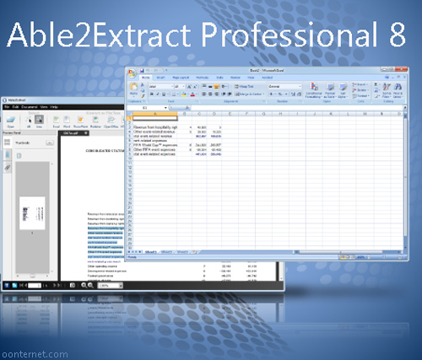This screenshot has width=422, height=360.
Task: Switch to the Data tab in Excel
Action: 219,78
